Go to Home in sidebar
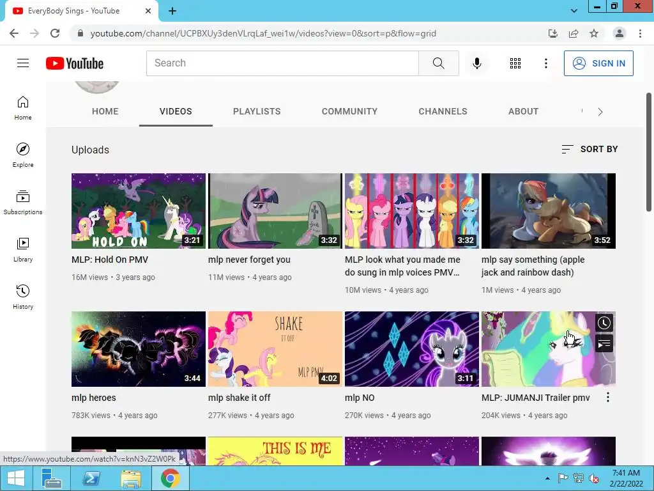The width and height of the screenshot is (654, 491). click(23, 107)
